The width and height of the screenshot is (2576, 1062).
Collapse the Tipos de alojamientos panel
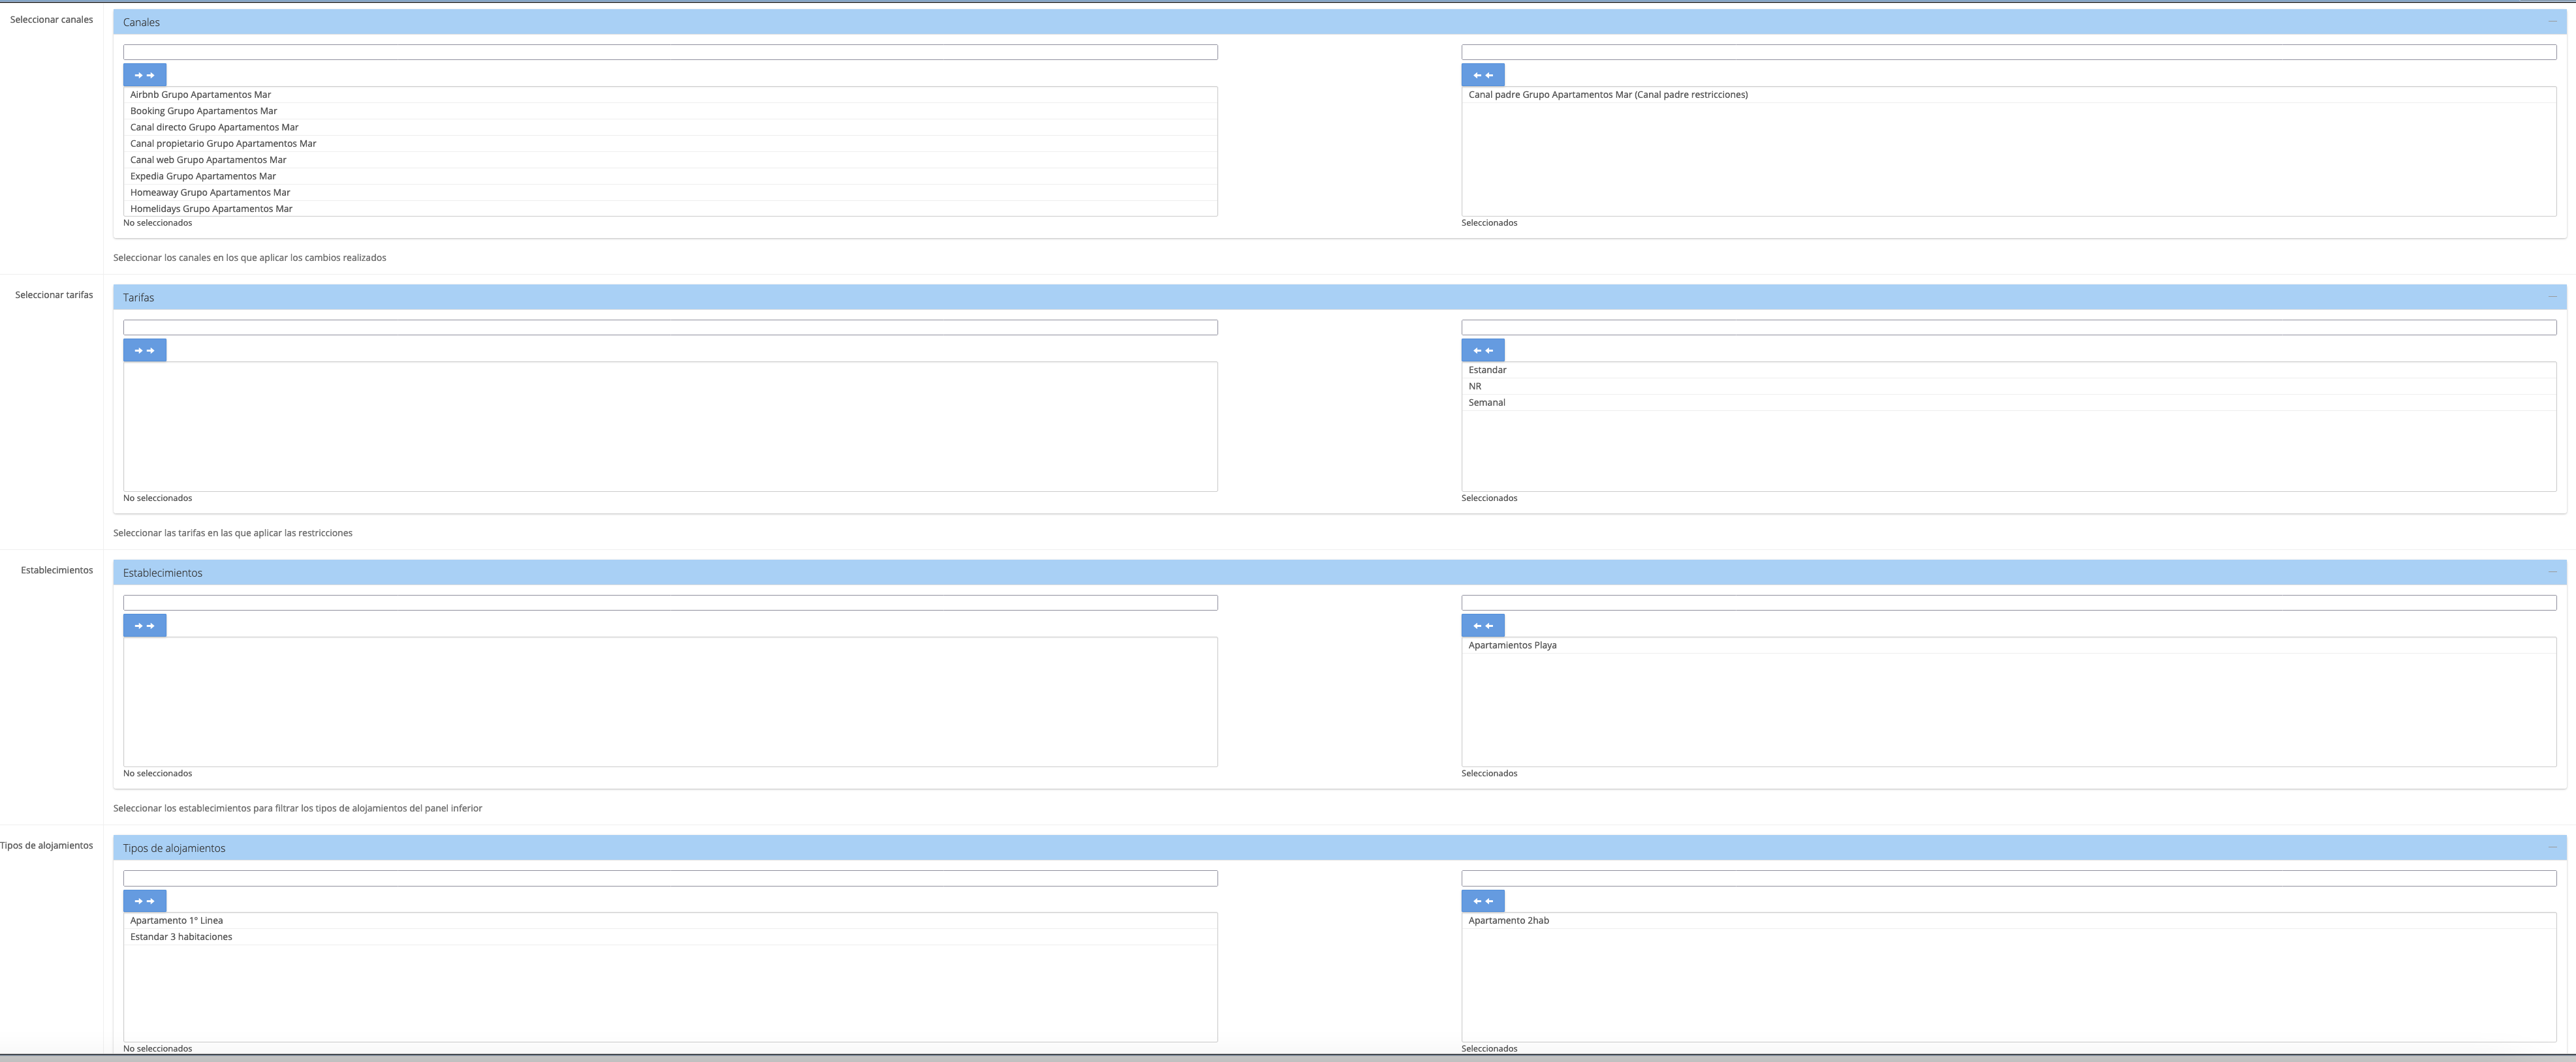click(2552, 847)
